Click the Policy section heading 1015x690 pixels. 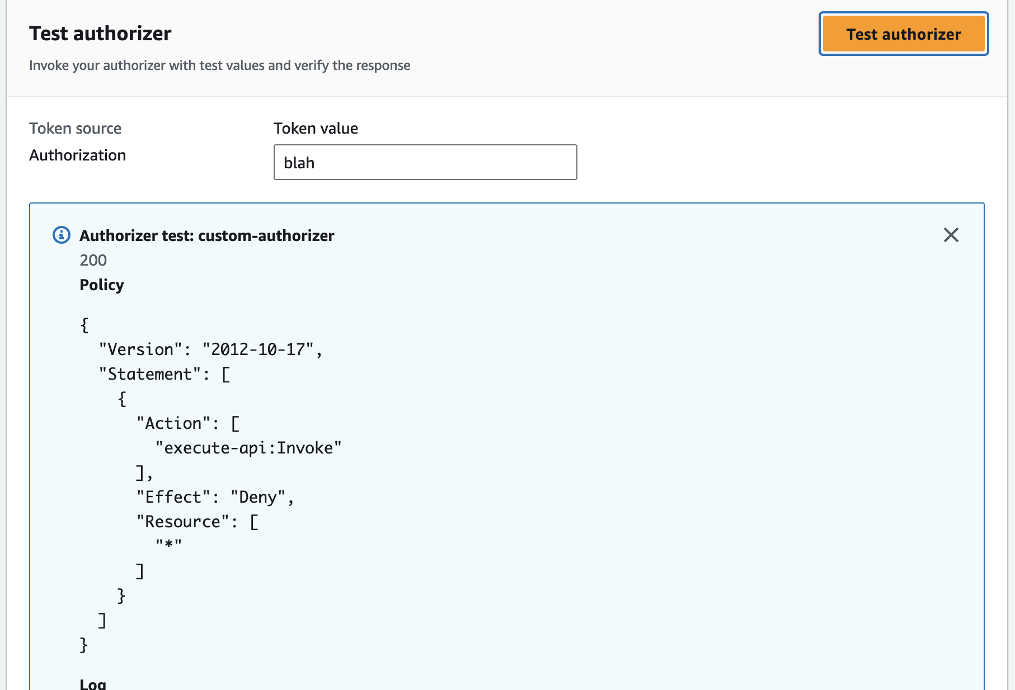[x=101, y=285]
